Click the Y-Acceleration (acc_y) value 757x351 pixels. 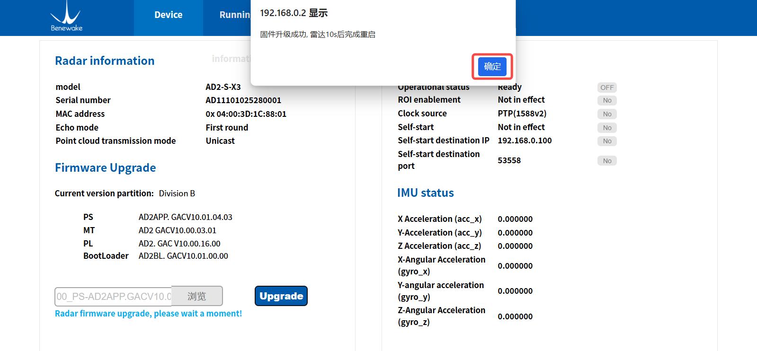(x=515, y=232)
